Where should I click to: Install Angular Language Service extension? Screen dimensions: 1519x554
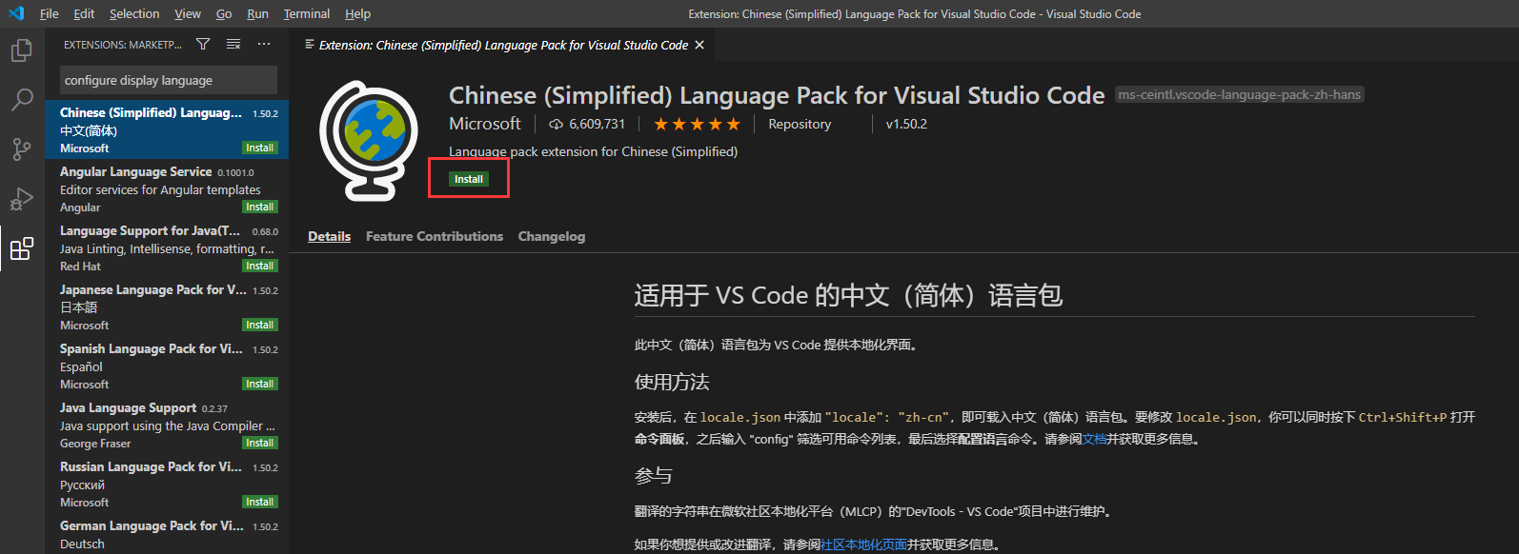260,207
